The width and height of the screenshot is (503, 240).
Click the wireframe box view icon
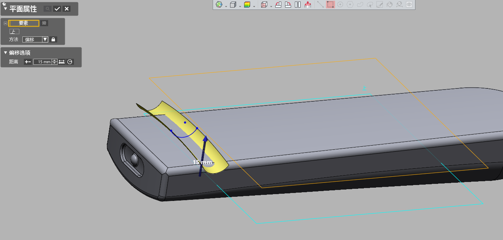(264, 5)
